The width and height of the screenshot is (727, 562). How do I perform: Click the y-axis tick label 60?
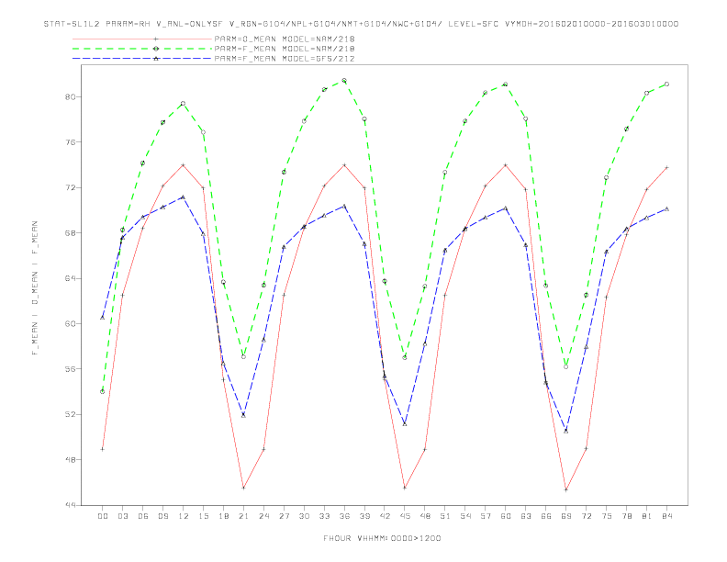pyautogui.click(x=72, y=323)
